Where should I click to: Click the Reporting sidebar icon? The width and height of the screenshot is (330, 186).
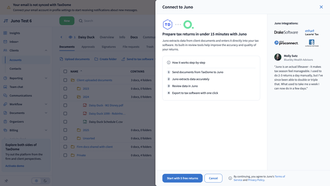(5, 78)
